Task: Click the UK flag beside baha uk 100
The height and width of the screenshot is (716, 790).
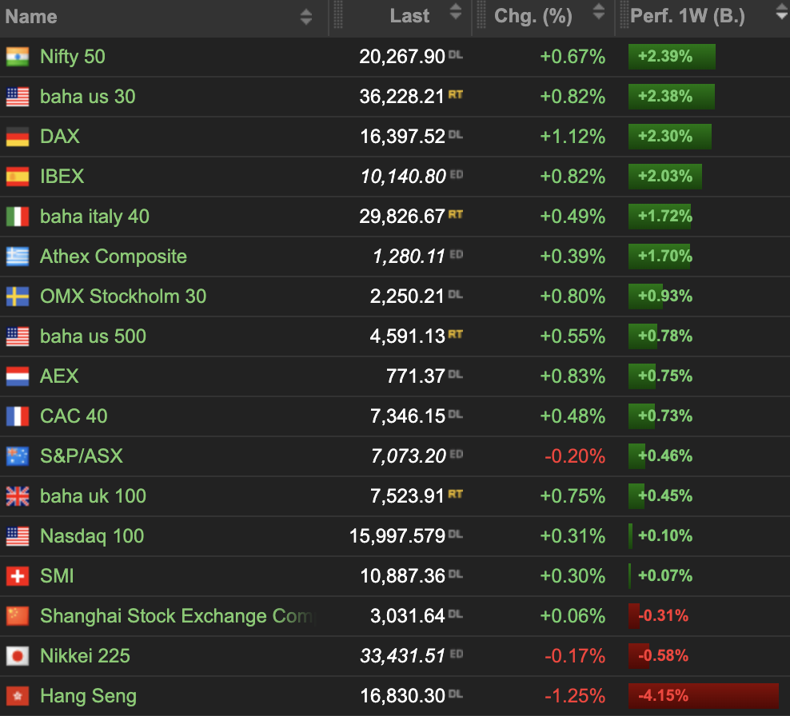Action: 18,496
